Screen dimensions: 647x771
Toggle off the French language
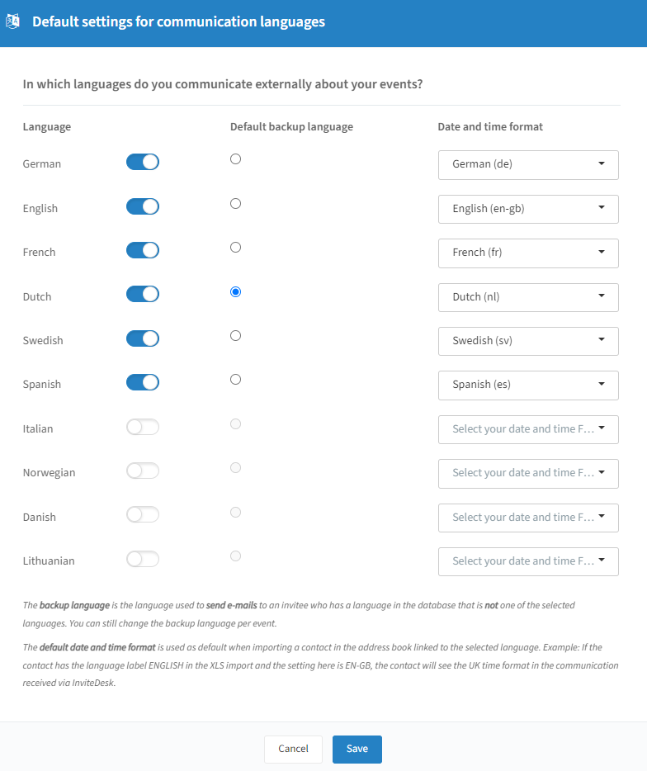click(x=143, y=250)
